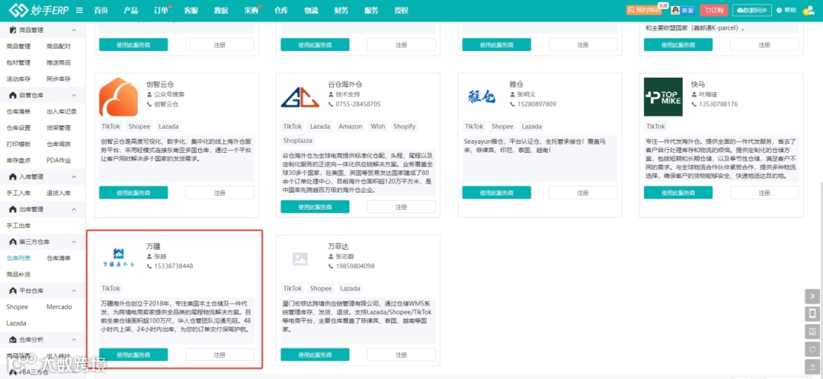Click the 万菲达 placeholder image
823x379 pixels.
pos(299,259)
